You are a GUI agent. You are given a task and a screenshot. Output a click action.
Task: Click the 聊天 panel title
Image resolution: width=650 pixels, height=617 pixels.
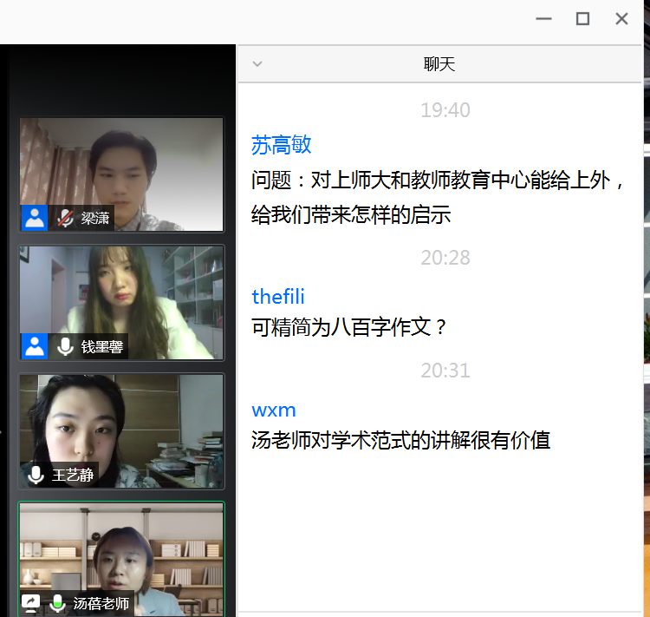point(439,64)
